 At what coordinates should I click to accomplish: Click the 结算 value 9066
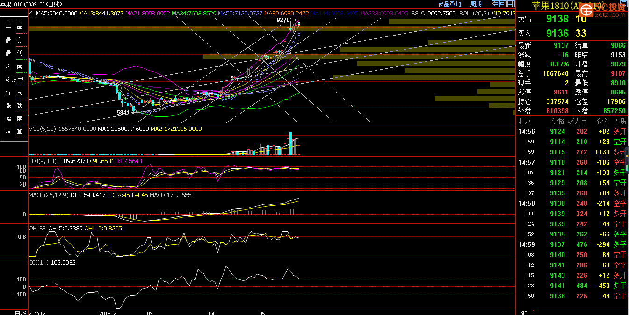tap(618, 45)
